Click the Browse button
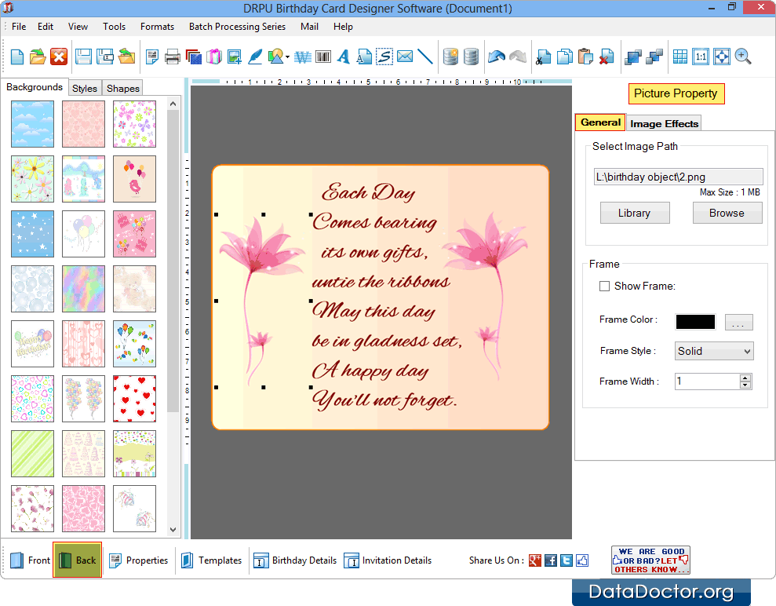This screenshot has height=606, width=776. click(727, 213)
